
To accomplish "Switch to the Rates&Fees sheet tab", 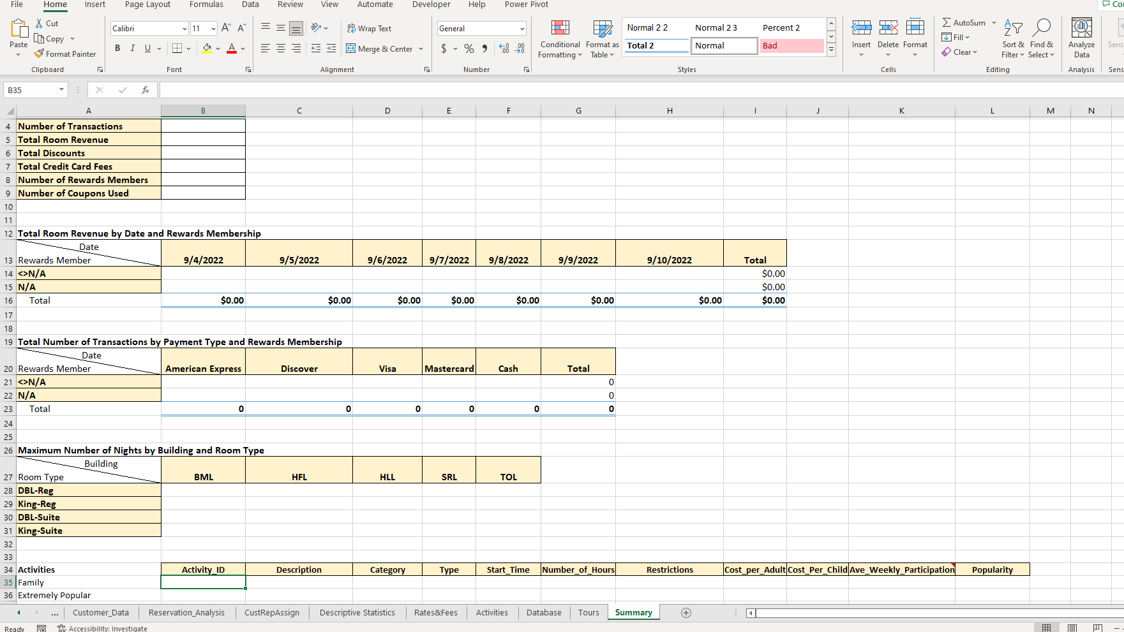I will click(436, 612).
